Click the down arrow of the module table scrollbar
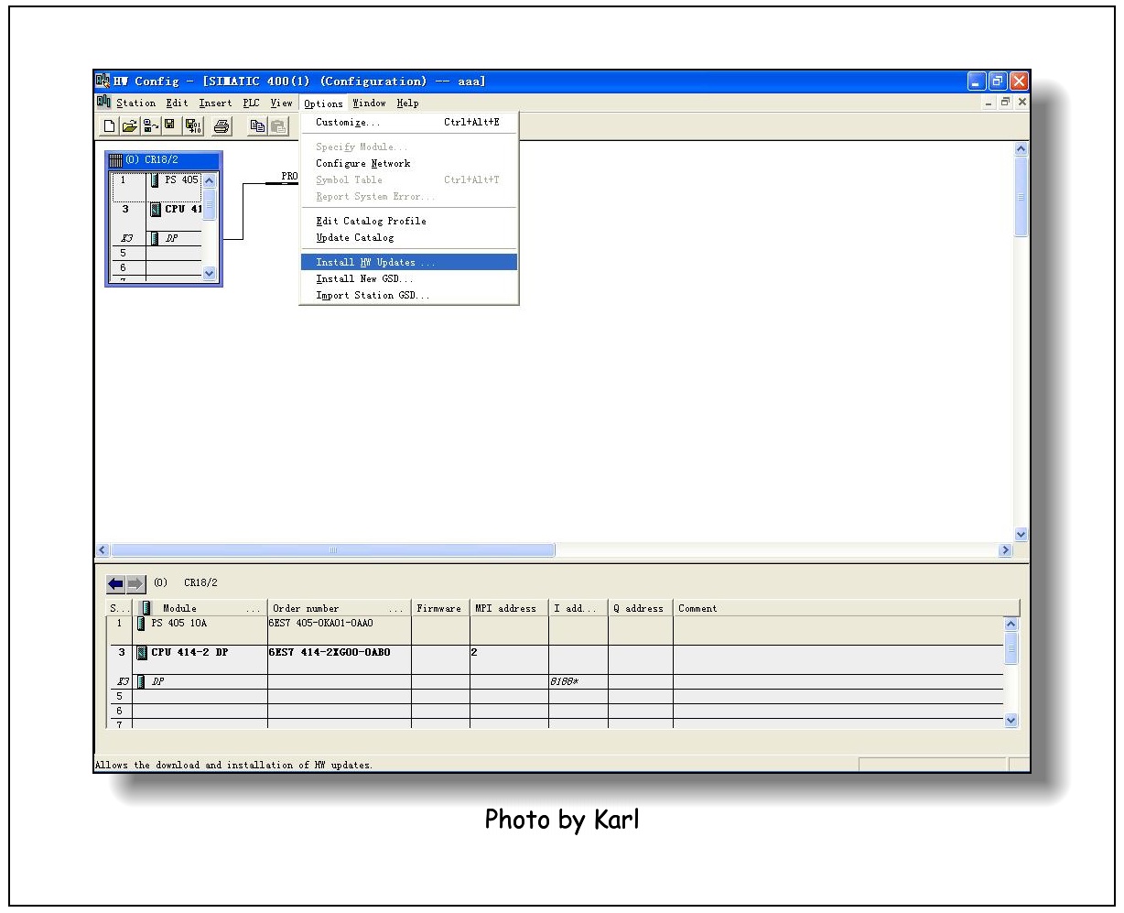This screenshot has height=913, width=1124. coord(1011,720)
